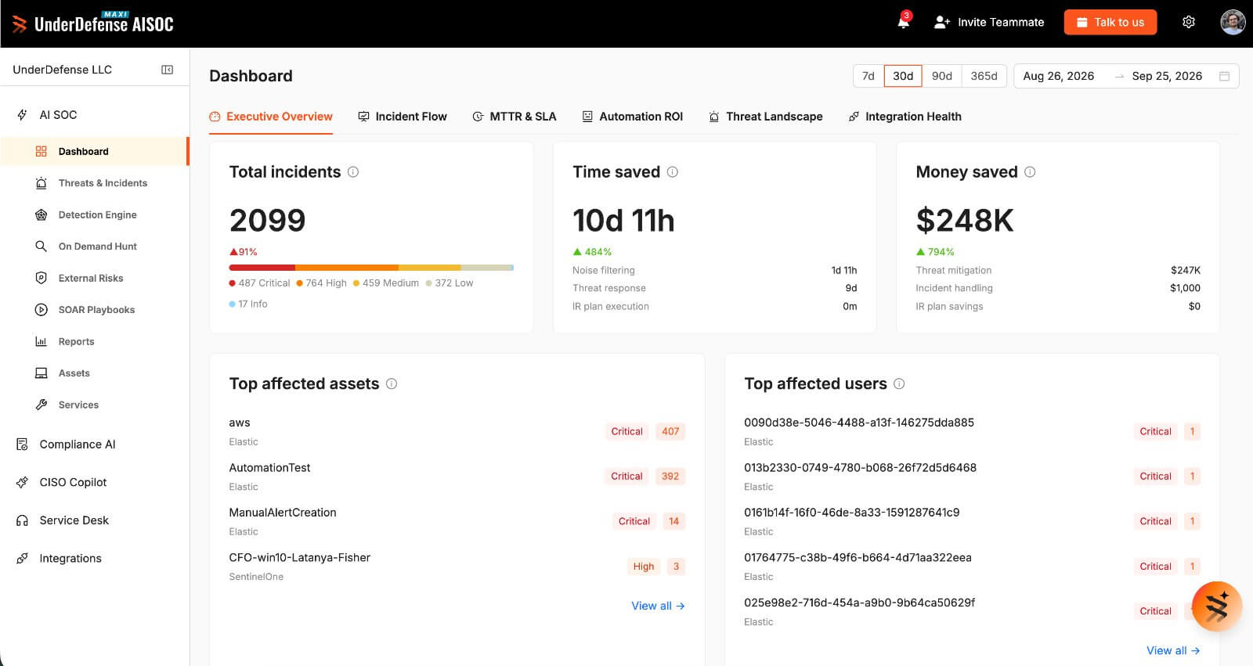Click the Talk to us button
Viewport: 1253px width, 666px height.
[x=1110, y=22]
